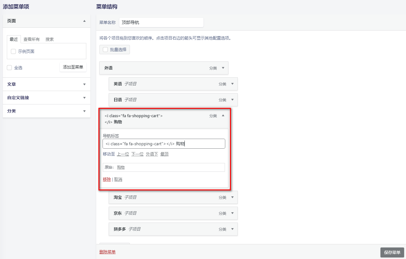The image size is (406, 259).
Task: Expand the 京东 child item options
Action: [232, 213]
